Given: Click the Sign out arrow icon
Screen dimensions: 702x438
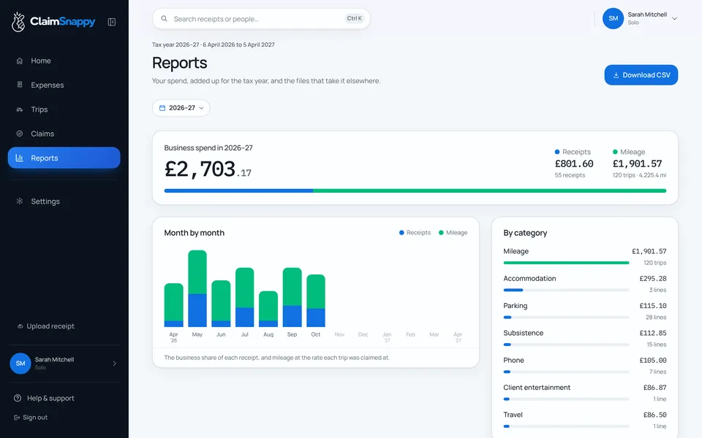Looking at the screenshot, I should [17, 418].
